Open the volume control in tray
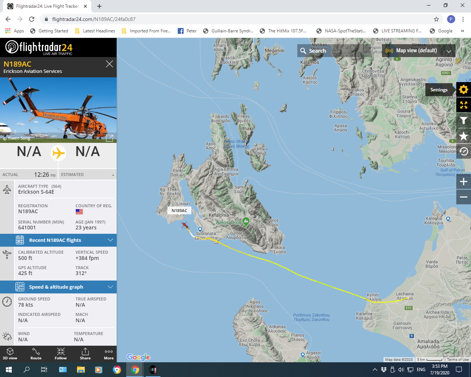Image resolution: width=471 pixels, height=377 pixels. coord(401,370)
